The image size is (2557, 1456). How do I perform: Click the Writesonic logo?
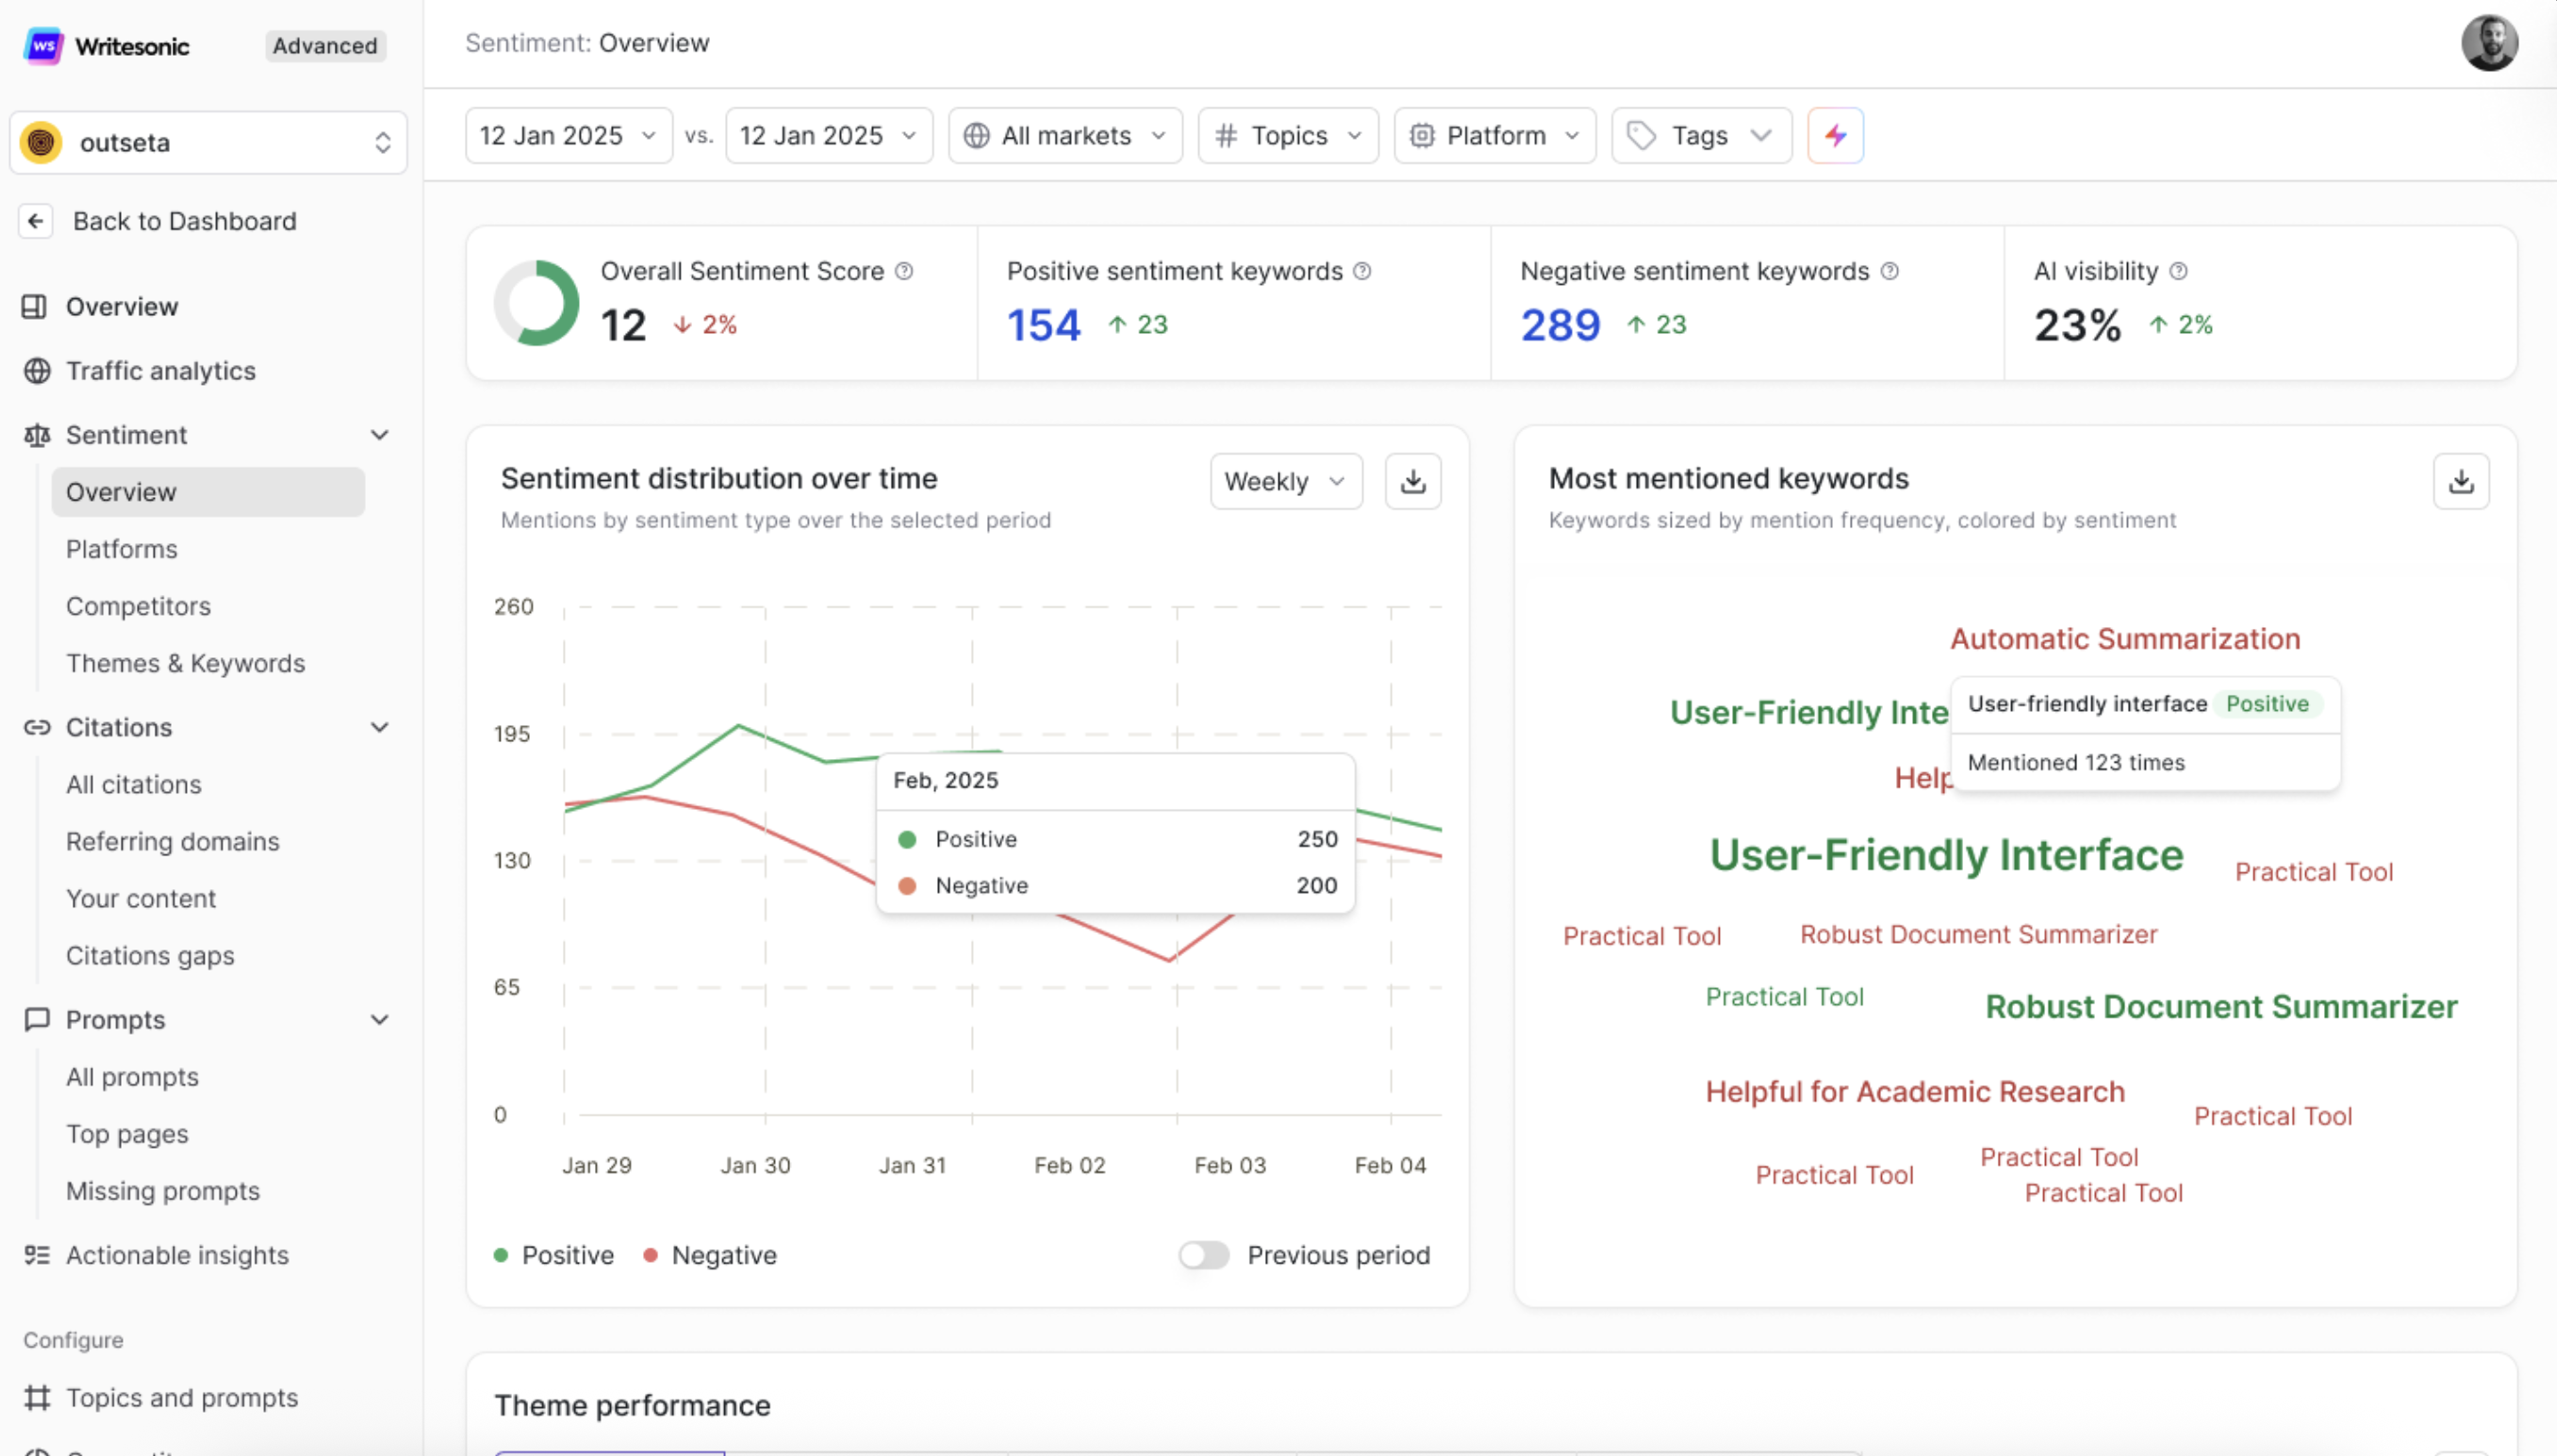pyautogui.click(x=44, y=46)
